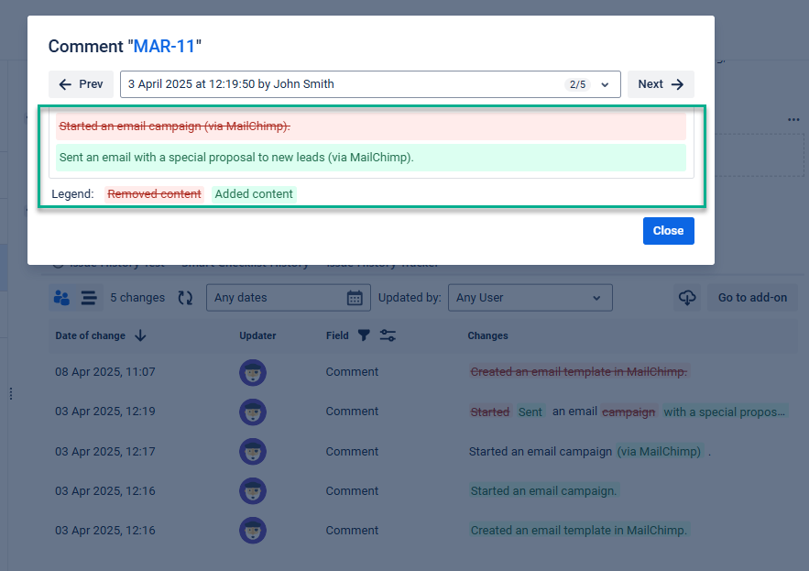Refresh the changes list
This screenshot has width=809, height=571.
pos(185,297)
